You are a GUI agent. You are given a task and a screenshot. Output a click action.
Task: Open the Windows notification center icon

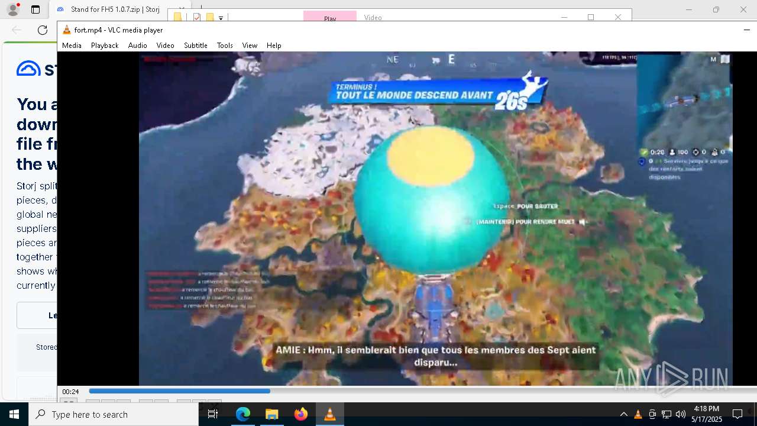(x=737, y=414)
